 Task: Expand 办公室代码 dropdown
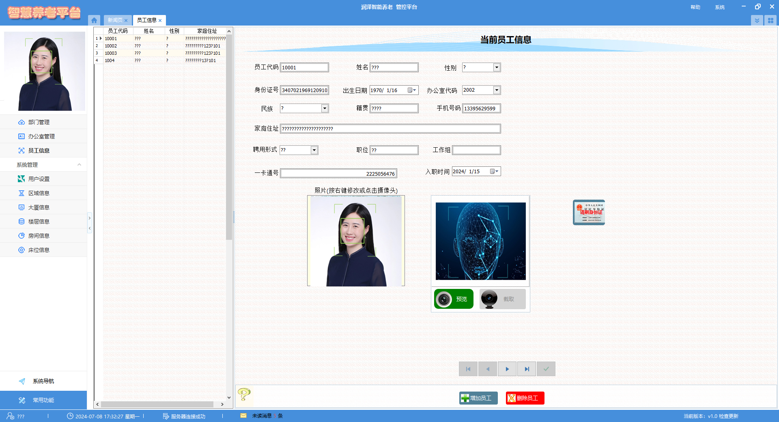click(x=497, y=90)
